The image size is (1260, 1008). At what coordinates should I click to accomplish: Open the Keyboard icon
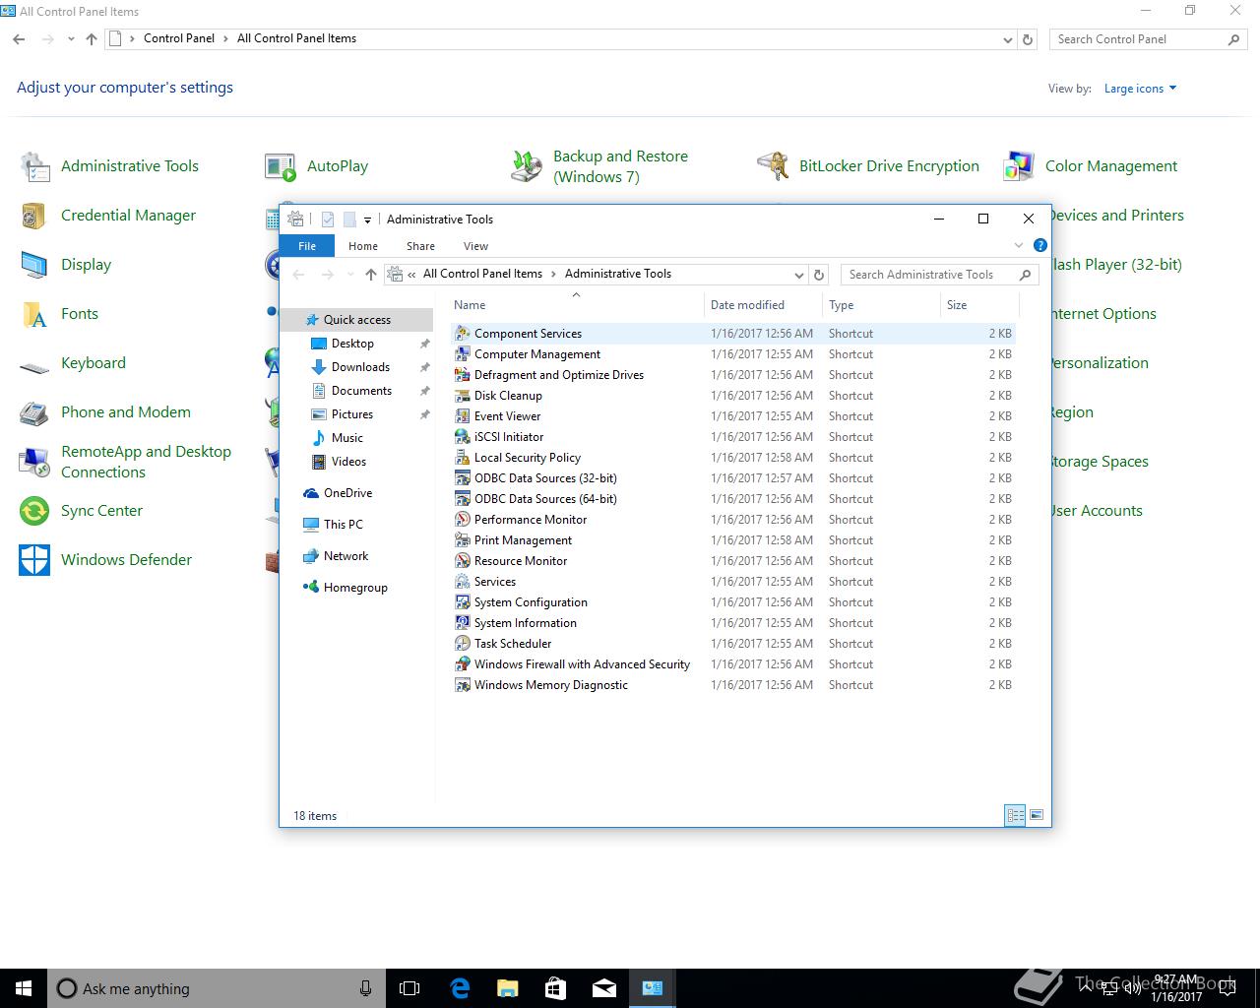[35, 367]
